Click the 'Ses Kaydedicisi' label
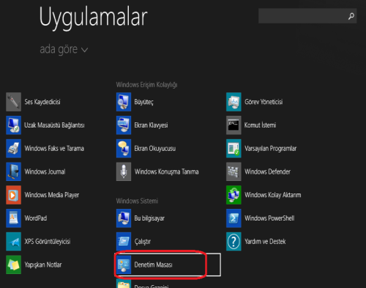This screenshot has width=366, height=288. click(x=42, y=102)
